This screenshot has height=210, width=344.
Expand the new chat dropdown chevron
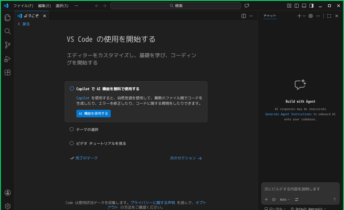coord(304,16)
